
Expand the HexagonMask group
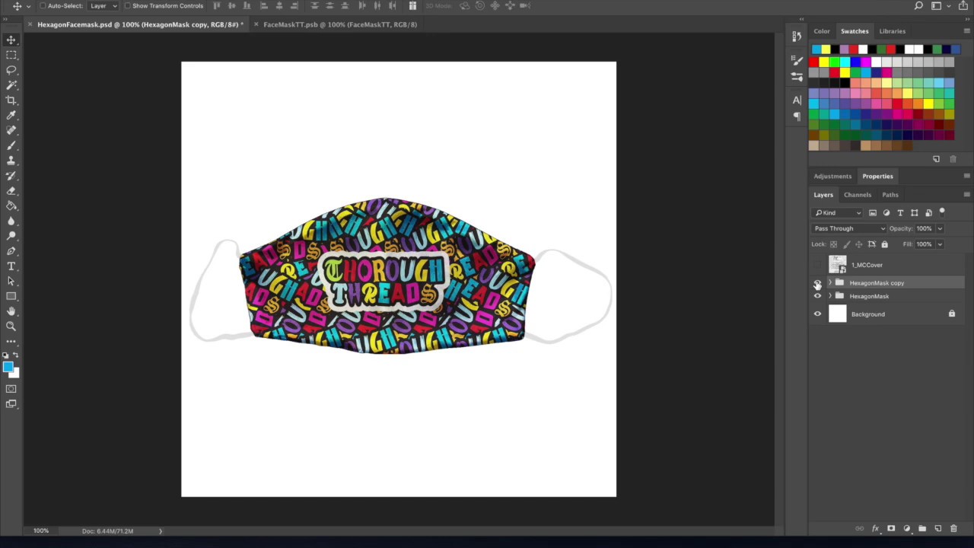click(x=829, y=296)
